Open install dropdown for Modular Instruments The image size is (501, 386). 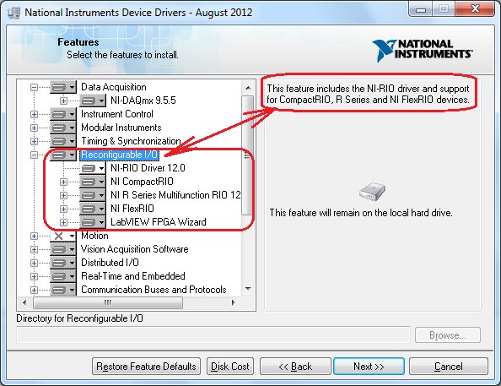[x=63, y=128]
